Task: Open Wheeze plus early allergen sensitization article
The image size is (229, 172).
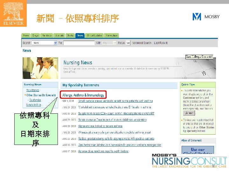Action: pos(114,133)
